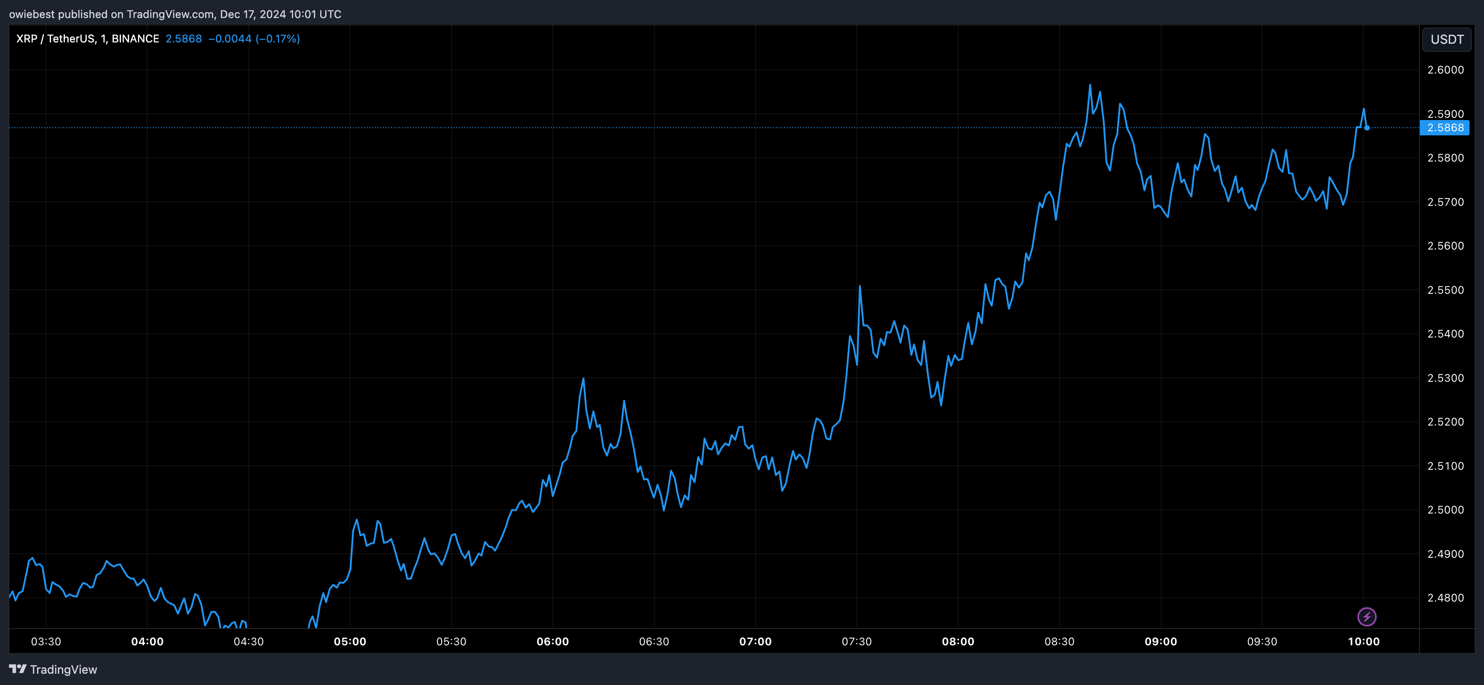
Task: Click the TradingView logo icon
Action: point(18,669)
